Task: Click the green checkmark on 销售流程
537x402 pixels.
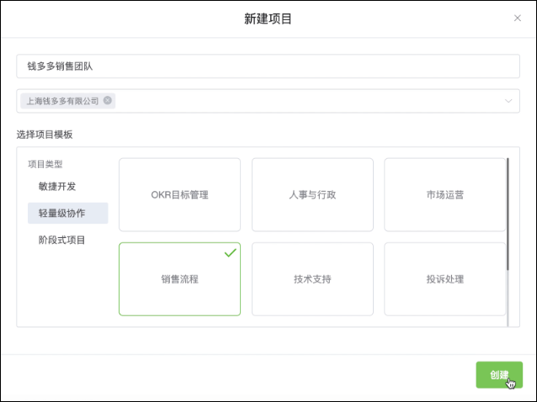Action: pos(230,252)
